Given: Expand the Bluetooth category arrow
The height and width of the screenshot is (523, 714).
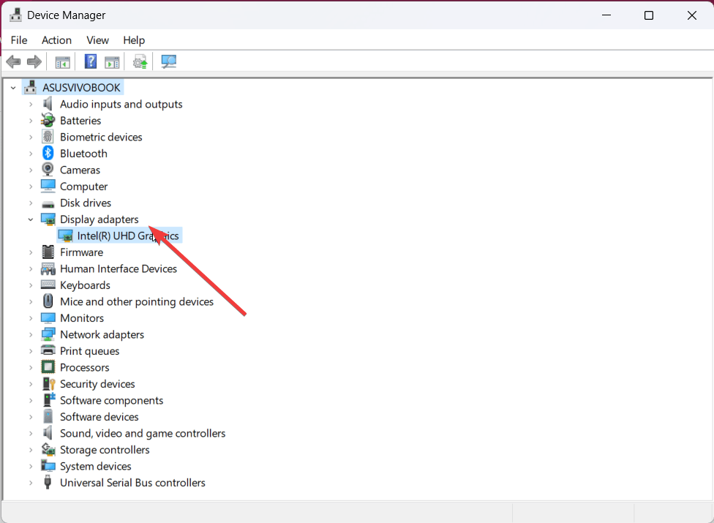Looking at the screenshot, I should (x=31, y=154).
